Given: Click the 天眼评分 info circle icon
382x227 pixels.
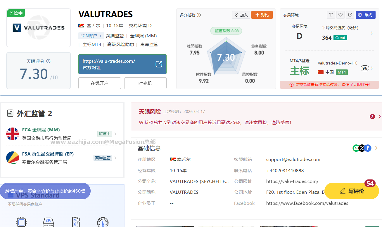Looking at the screenshot, I should (x=49, y=61).
